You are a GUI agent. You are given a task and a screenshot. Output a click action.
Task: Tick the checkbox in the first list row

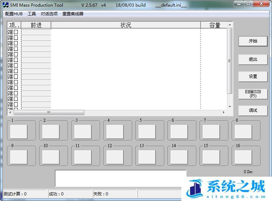coord(16,32)
